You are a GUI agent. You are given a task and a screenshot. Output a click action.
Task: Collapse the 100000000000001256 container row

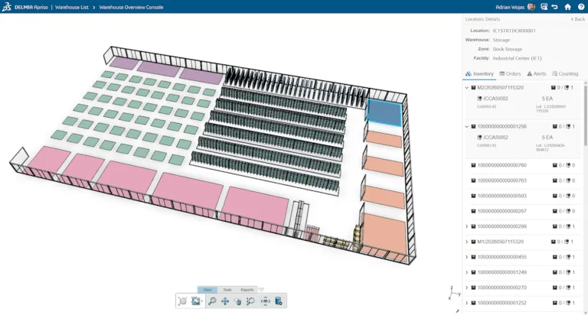[467, 127]
